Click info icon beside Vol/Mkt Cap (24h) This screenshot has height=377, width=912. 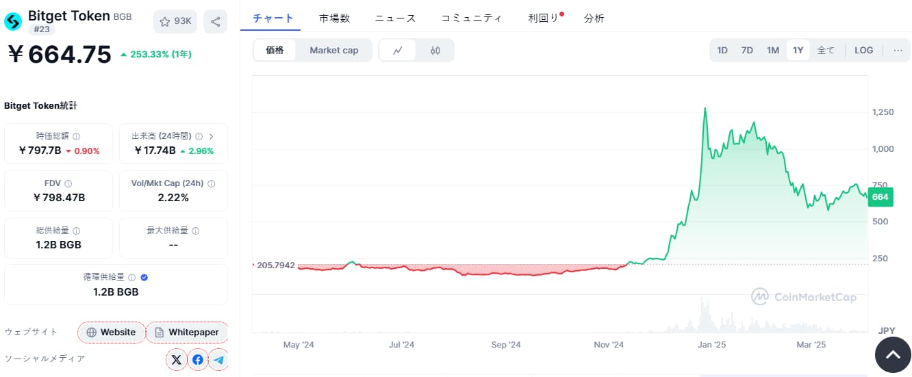tap(211, 183)
